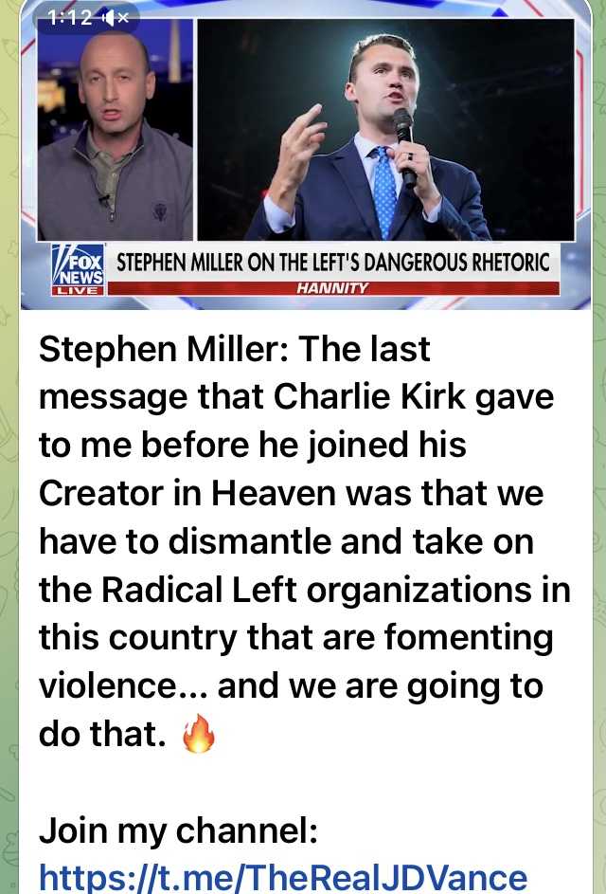
Task: Open the t.me/TheRealJDVance channel link
Action: pos(283,878)
